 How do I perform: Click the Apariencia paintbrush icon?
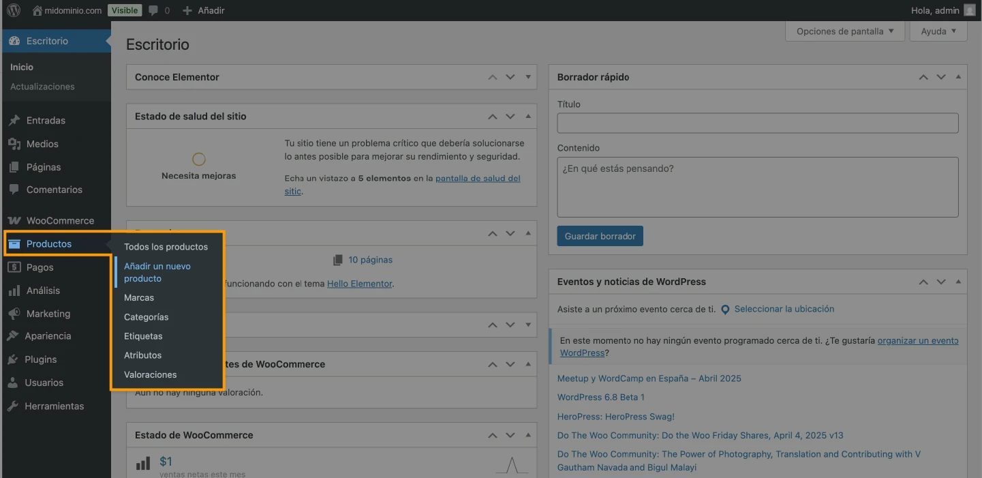tap(13, 336)
